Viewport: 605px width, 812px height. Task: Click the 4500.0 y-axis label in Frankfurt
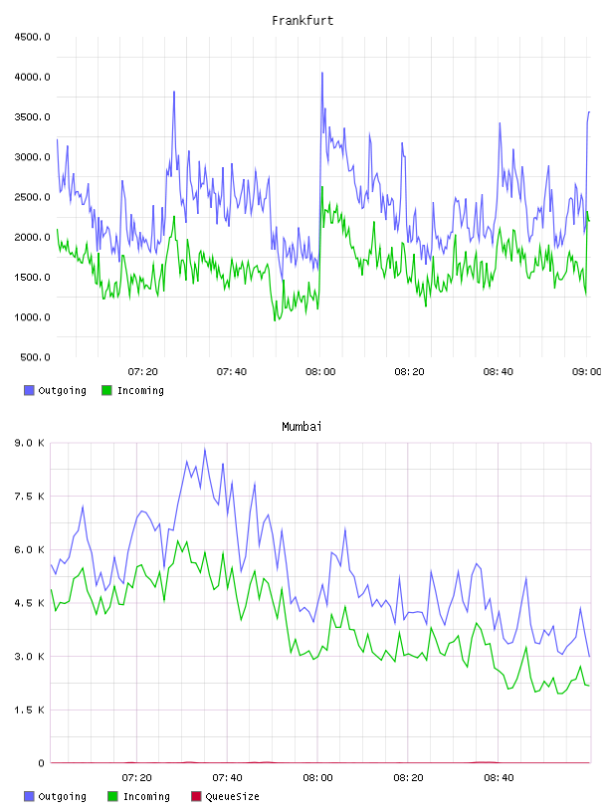32,37
